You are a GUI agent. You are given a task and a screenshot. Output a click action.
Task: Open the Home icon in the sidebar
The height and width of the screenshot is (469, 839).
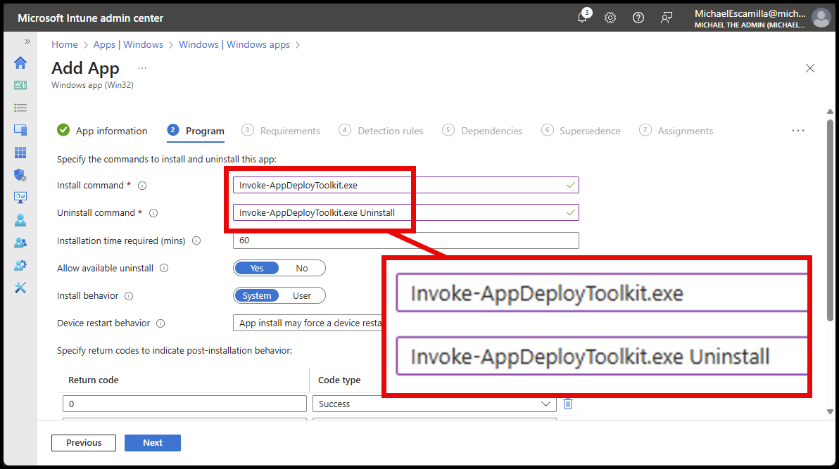click(20, 63)
